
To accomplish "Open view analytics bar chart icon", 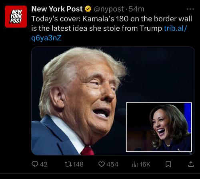I will point(135,164).
